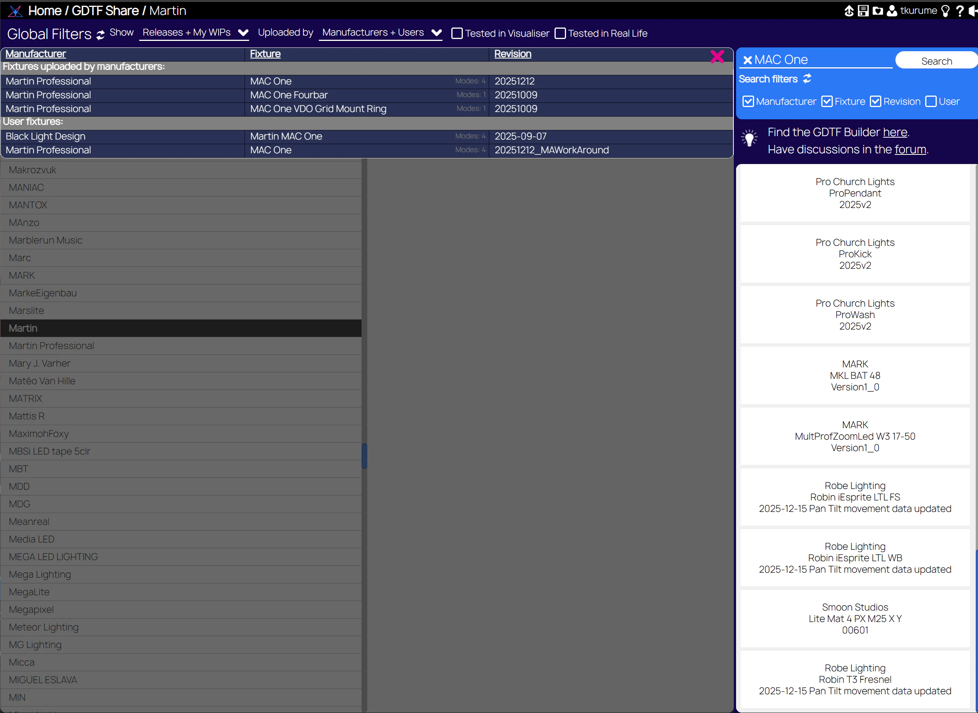Click the lightbulb tips icon
978x713 pixels.
click(945, 11)
